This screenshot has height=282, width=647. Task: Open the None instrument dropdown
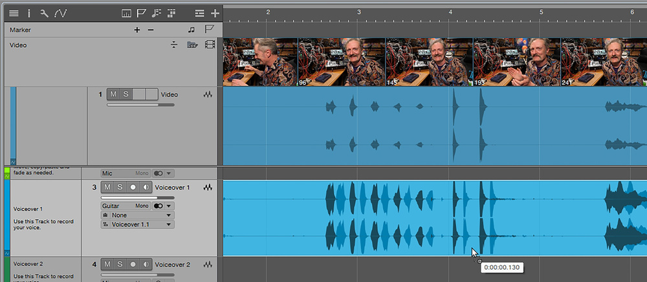pyautogui.click(x=137, y=215)
